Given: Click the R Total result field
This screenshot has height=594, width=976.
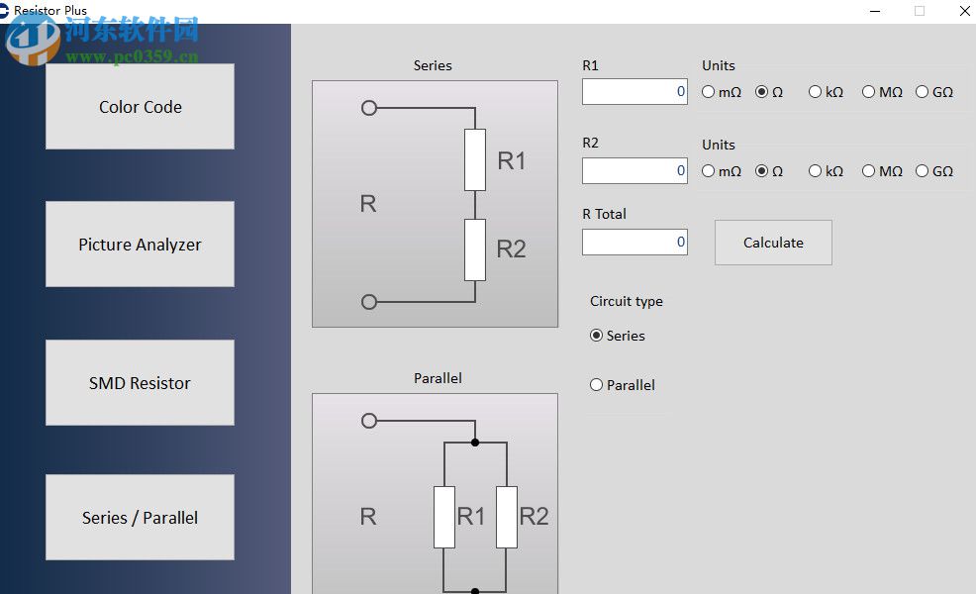Looking at the screenshot, I should point(634,242).
